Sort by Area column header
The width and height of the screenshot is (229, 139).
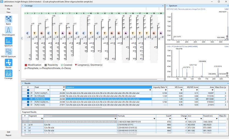coord(206,87)
